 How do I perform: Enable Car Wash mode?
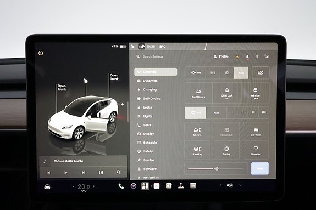(256, 132)
